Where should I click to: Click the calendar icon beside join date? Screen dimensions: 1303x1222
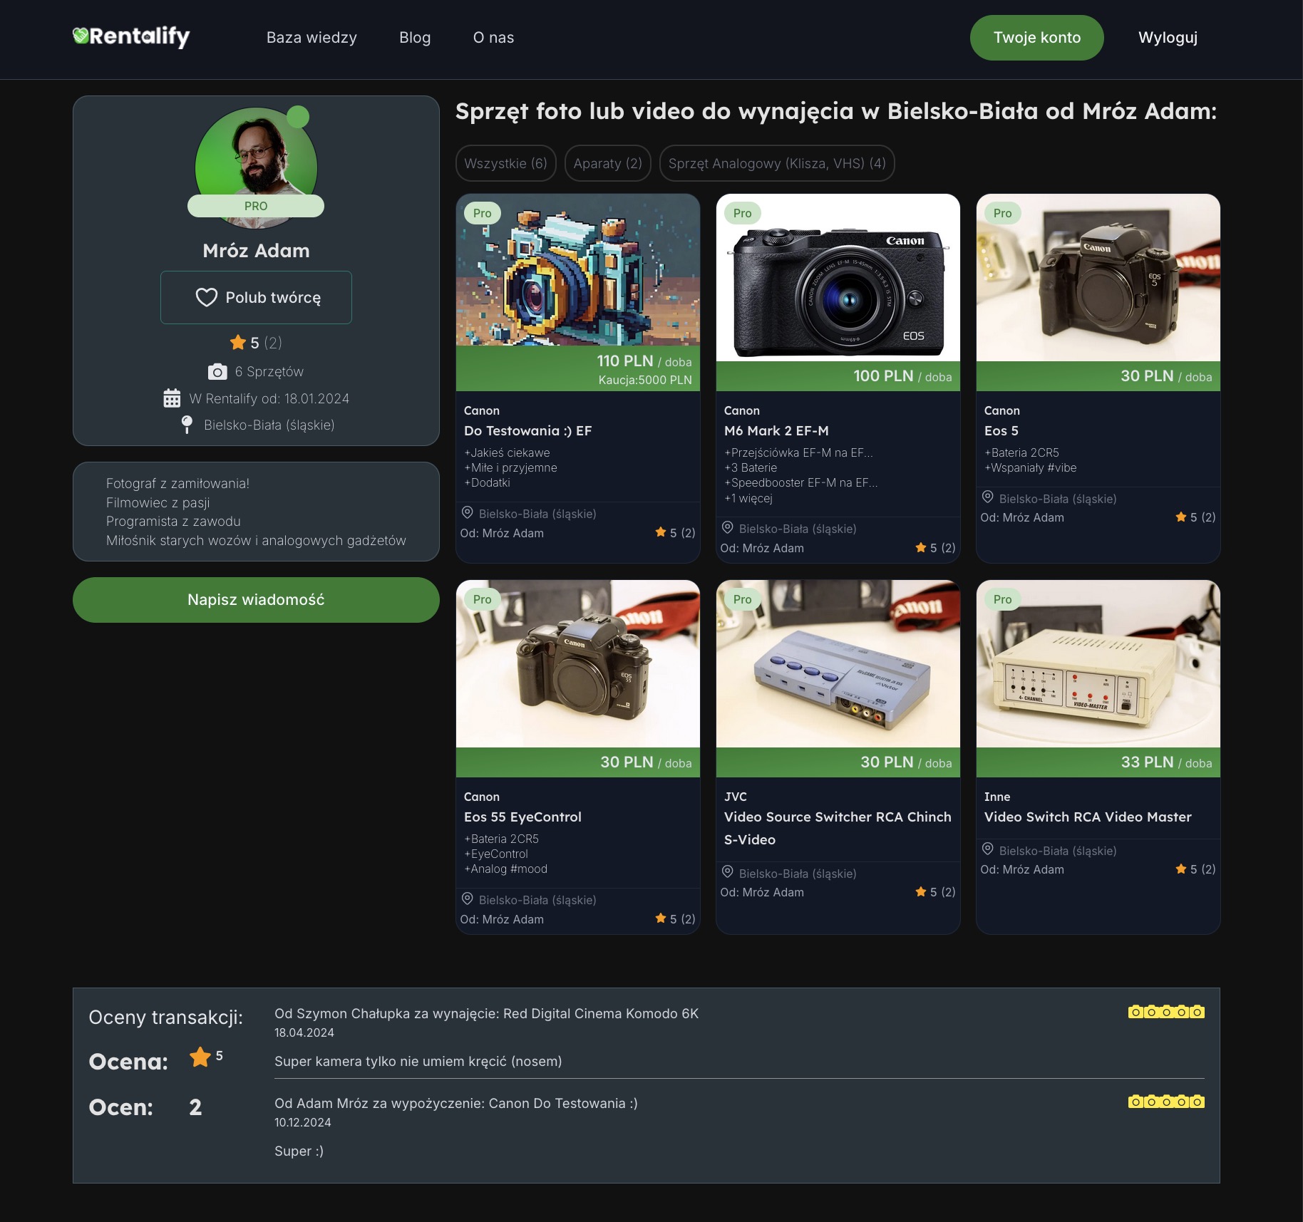pyautogui.click(x=172, y=398)
